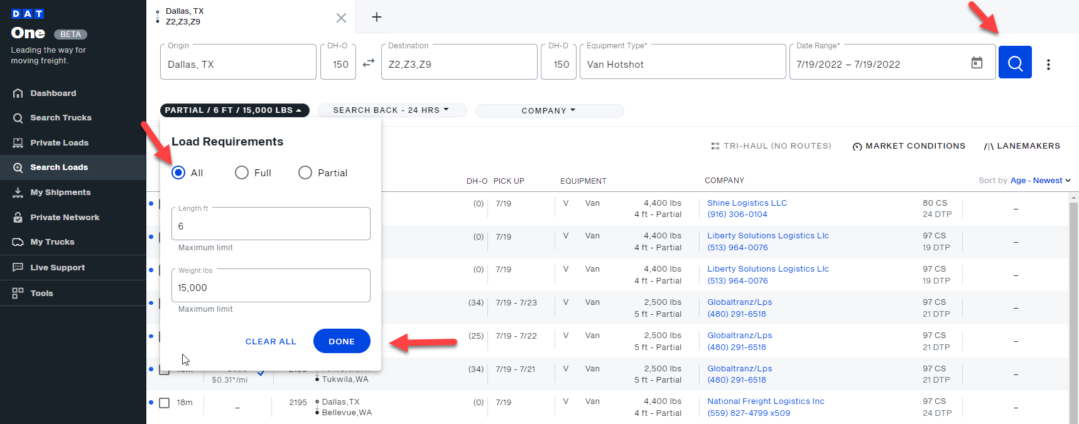Open National Freight Logistics Inc link

(766, 401)
